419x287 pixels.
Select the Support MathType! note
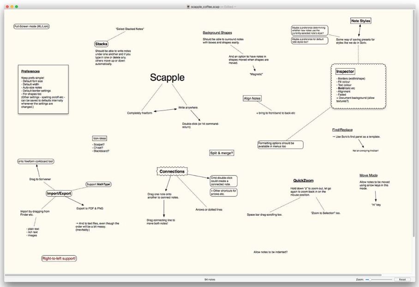click(98, 184)
